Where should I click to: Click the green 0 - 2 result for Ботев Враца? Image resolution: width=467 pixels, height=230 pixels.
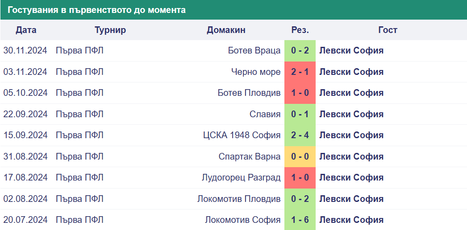click(x=300, y=50)
